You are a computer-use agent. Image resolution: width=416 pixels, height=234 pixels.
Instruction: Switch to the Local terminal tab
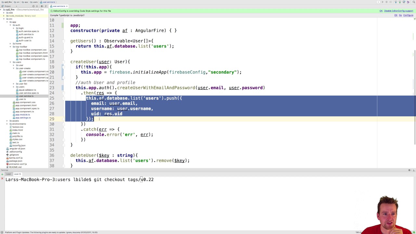coord(8,174)
